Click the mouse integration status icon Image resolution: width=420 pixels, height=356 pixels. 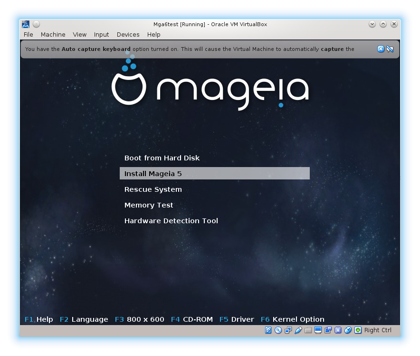coord(348,330)
